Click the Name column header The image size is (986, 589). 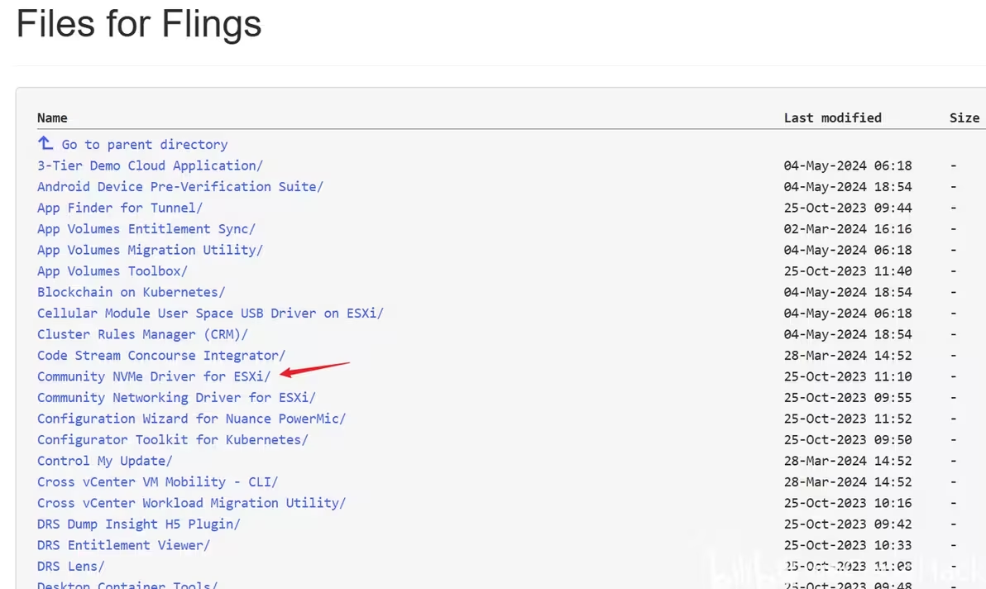[52, 117]
